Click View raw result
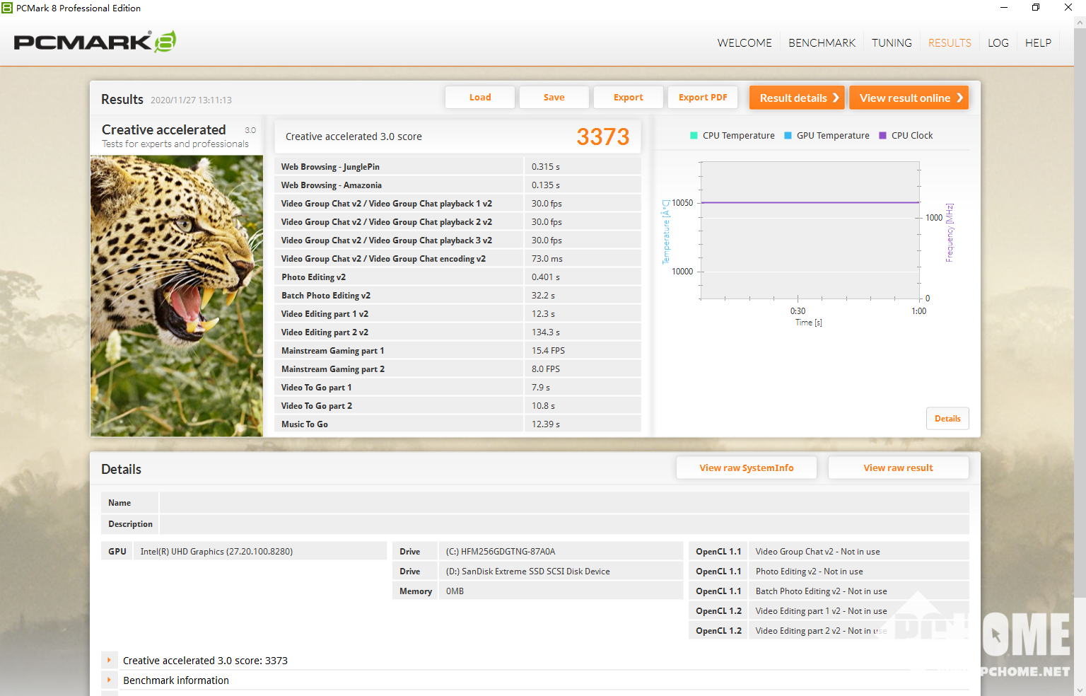This screenshot has height=696, width=1086. (x=899, y=468)
